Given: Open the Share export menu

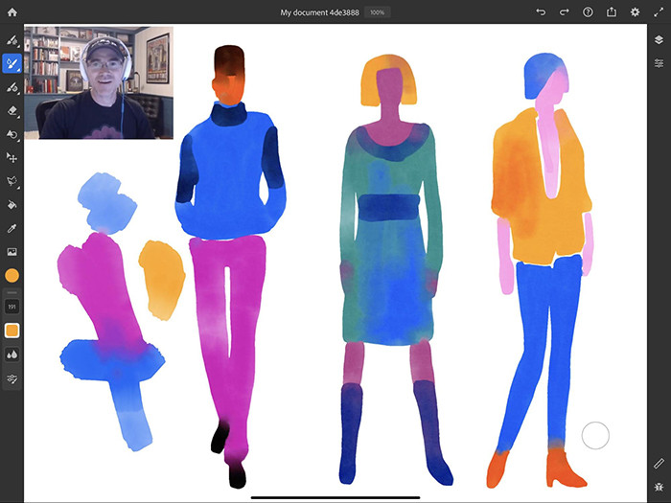Looking at the screenshot, I should [x=612, y=12].
